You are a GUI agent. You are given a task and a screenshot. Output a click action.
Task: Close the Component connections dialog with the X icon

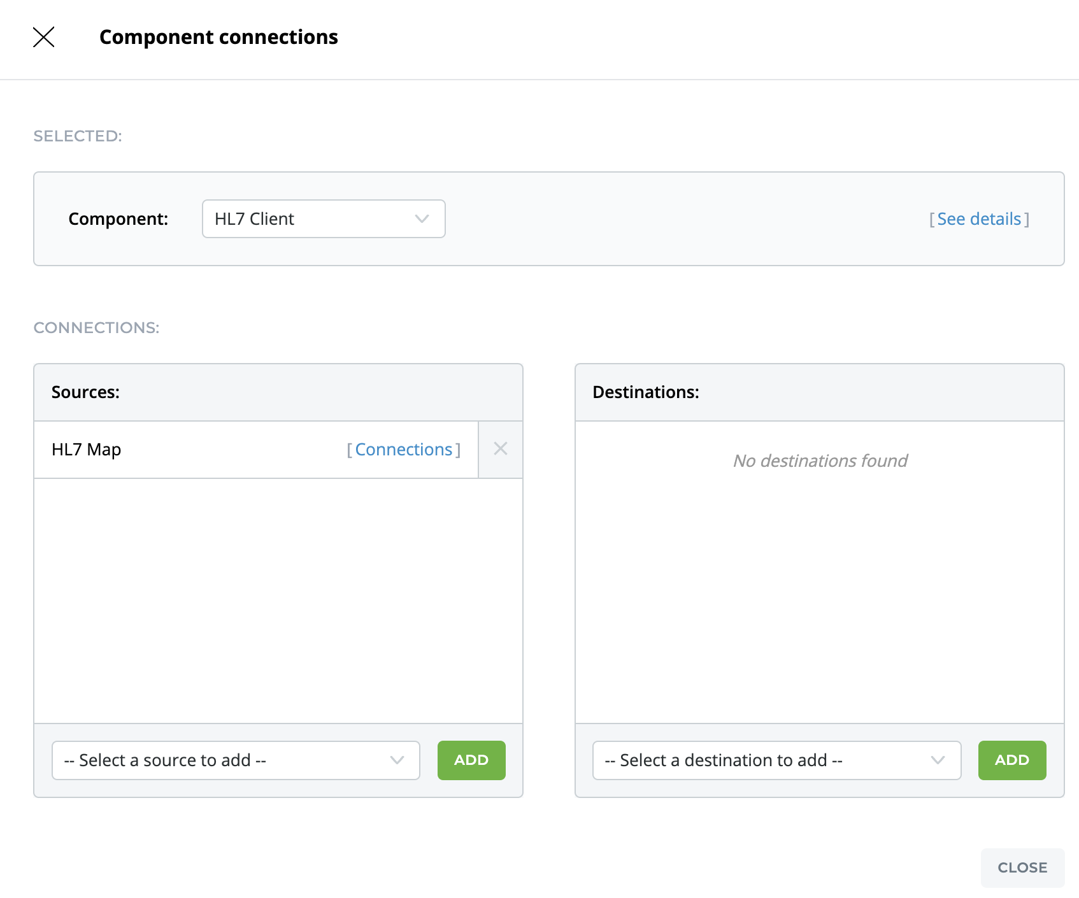pyautogui.click(x=43, y=37)
